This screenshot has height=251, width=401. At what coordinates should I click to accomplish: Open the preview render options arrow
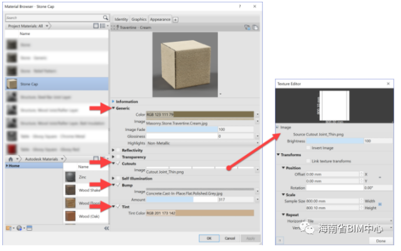coord(220,94)
